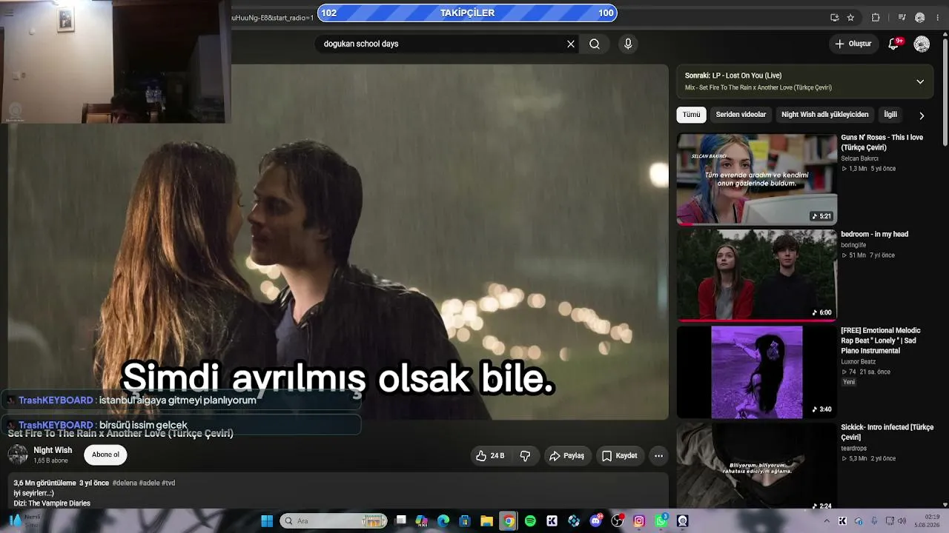
Task: Open File Explorer from taskbar
Action: tap(486, 521)
